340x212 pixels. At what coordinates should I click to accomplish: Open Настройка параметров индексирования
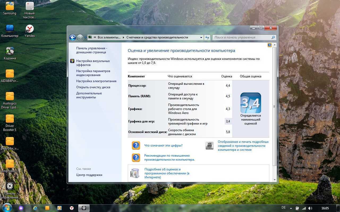coord(93,73)
